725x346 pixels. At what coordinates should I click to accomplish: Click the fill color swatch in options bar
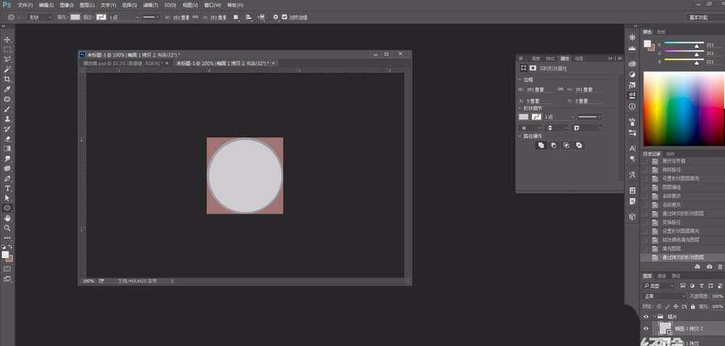click(75, 17)
